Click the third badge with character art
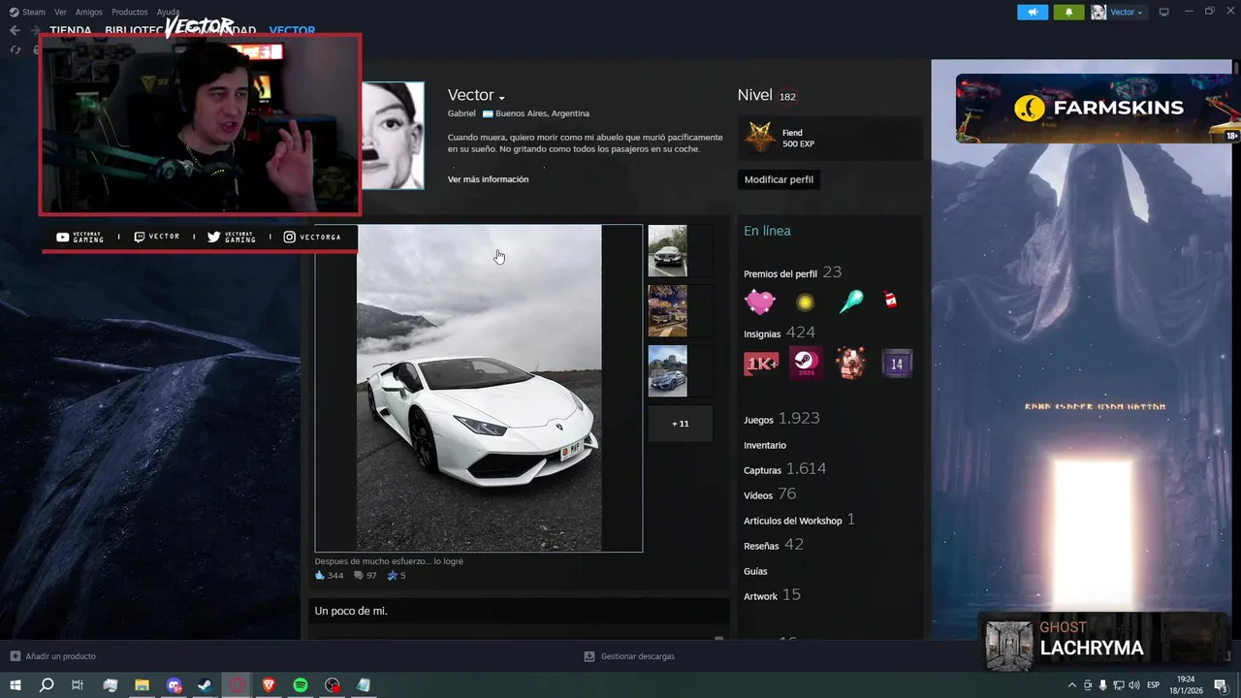This screenshot has height=698, width=1241. [851, 364]
